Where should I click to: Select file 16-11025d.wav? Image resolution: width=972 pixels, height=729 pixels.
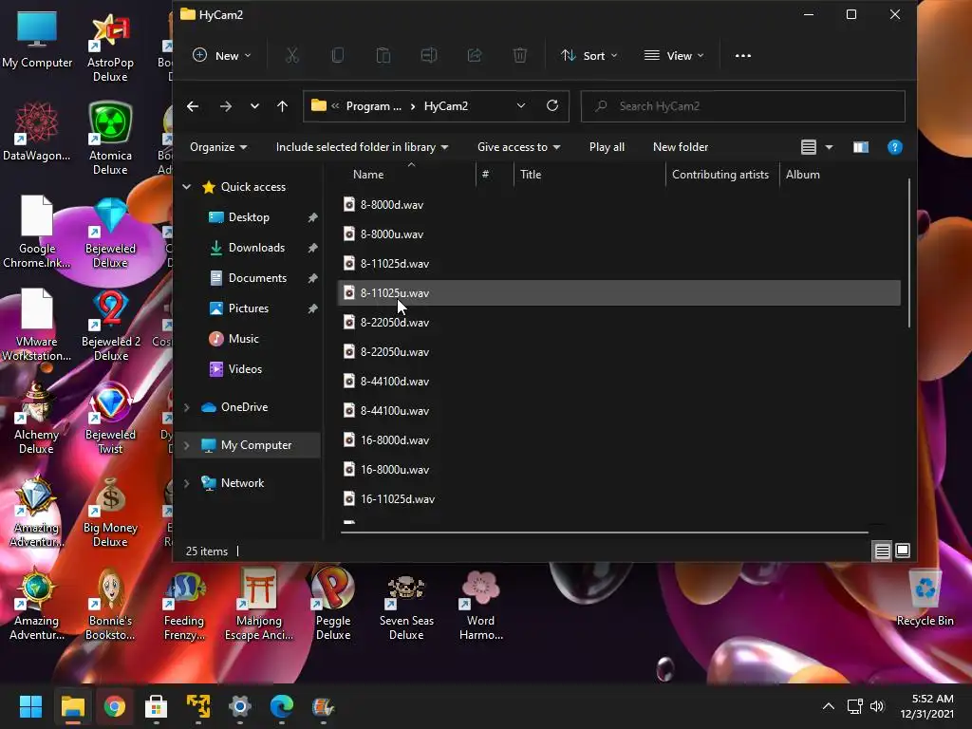398,499
